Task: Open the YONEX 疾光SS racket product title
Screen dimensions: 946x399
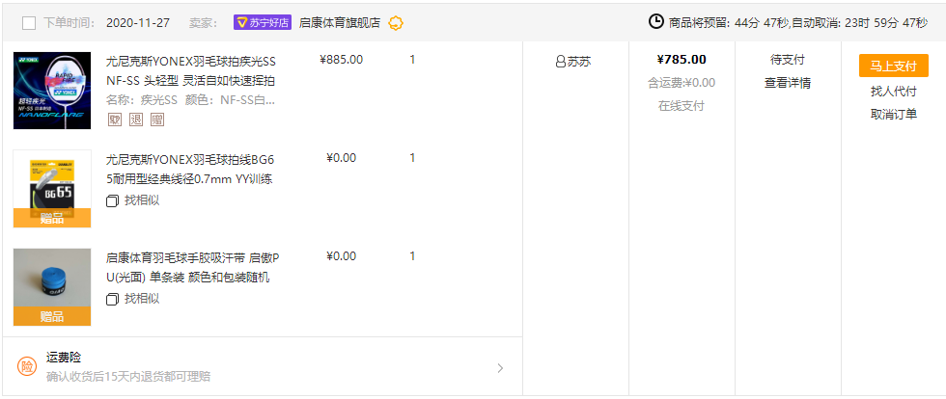Action: [x=191, y=71]
